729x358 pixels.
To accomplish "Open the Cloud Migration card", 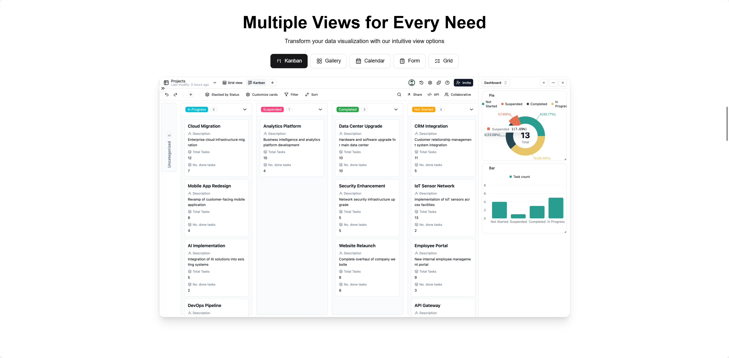I will tap(216, 148).
